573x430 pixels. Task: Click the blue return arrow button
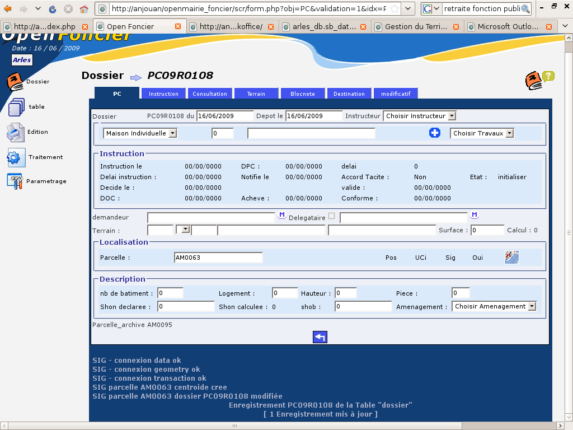tap(320, 336)
